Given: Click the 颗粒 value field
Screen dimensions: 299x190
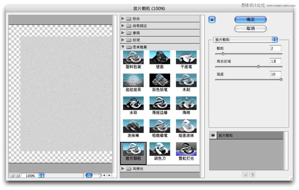Looking at the screenshot, I should 275,48.
